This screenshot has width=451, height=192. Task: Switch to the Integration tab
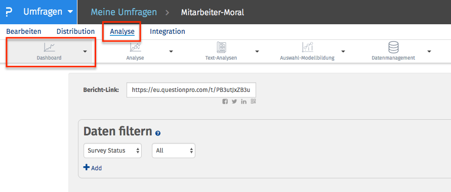pyautogui.click(x=168, y=31)
